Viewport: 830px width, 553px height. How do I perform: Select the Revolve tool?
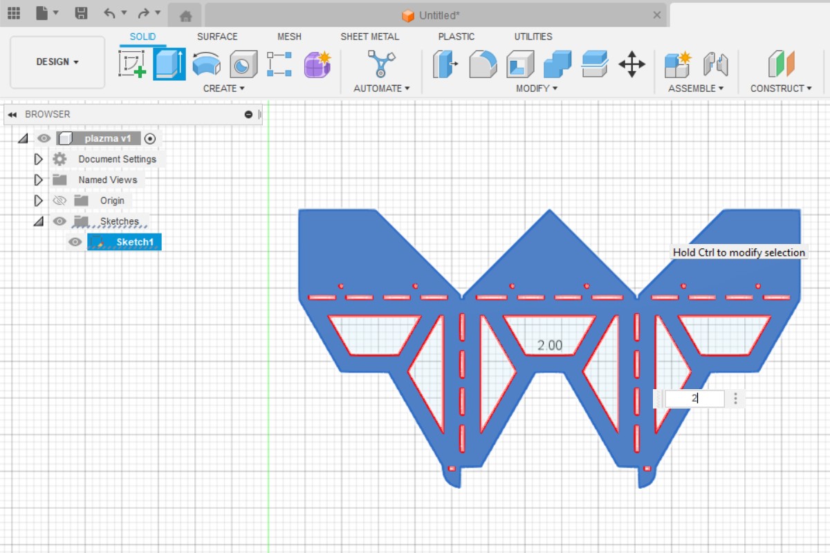tap(206, 64)
